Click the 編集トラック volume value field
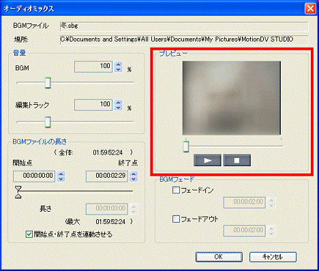319x271 pixels. point(93,105)
